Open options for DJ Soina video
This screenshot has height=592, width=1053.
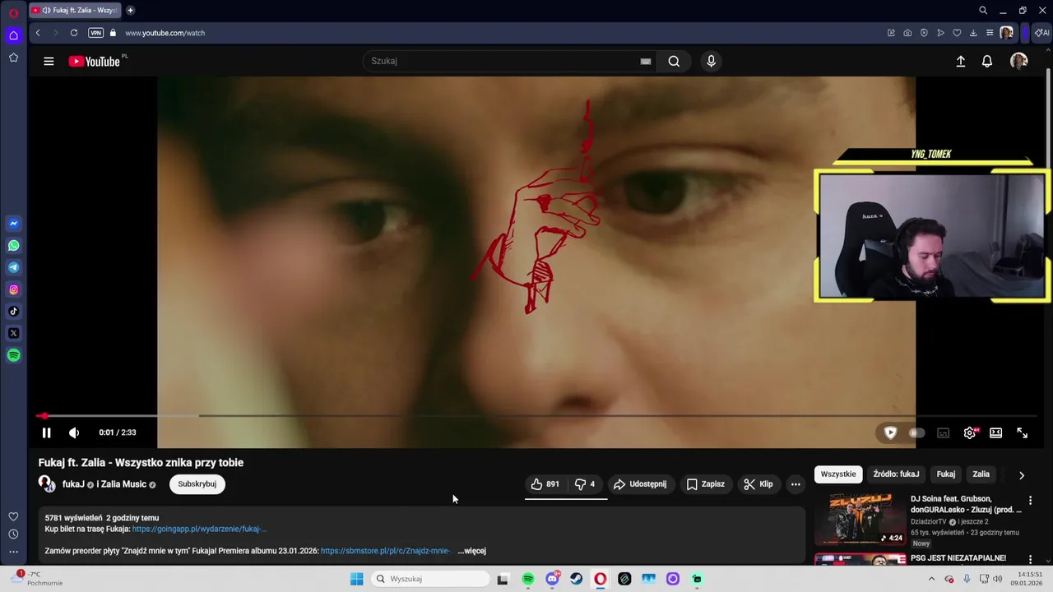1030,500
